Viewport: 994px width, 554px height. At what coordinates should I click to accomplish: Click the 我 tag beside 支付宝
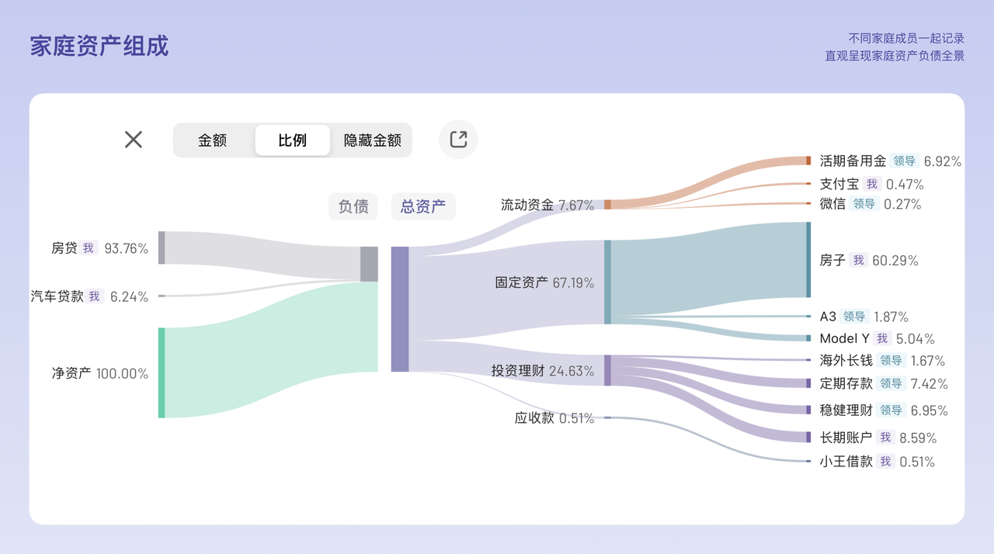872,185
